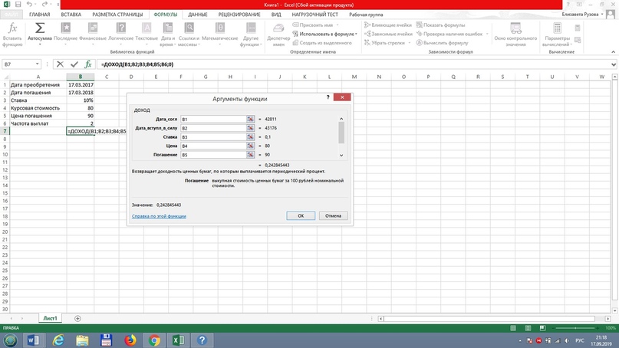Cancel formula entry with the X icon
The height and width of the screenshot is (348, 619).
(60, 64)
